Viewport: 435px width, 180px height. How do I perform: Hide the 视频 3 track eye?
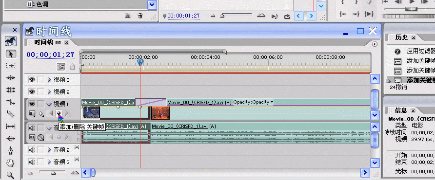tap(32, 80)
